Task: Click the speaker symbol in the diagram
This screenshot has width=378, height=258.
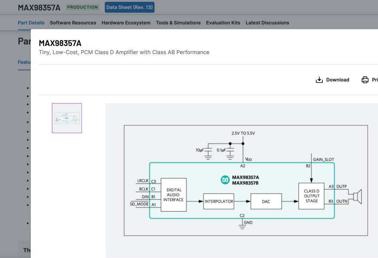Action: [357, 196]
